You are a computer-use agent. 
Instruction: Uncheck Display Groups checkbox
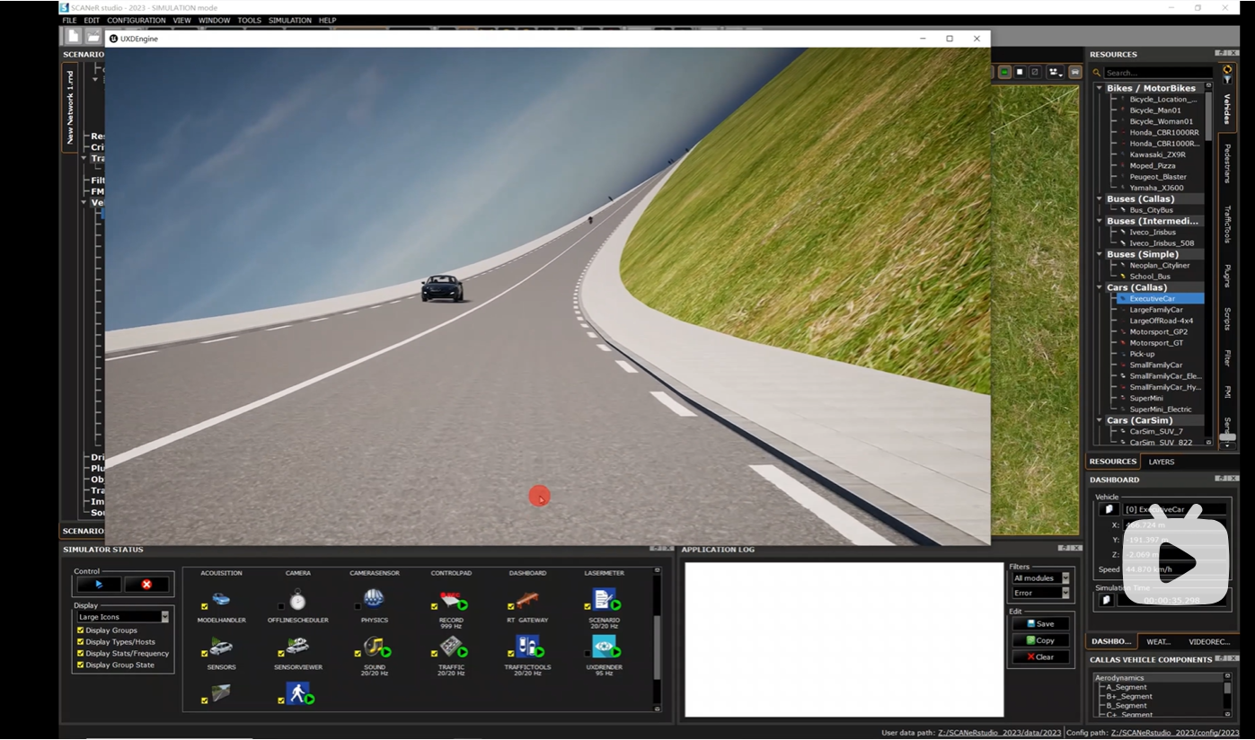(81, 630)
